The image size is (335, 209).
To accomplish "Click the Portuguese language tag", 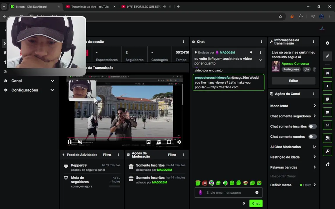I will (291, 69).
